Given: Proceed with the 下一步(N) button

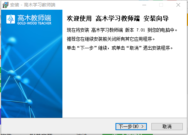Looking at the screenshot, I should pos(131,126).
